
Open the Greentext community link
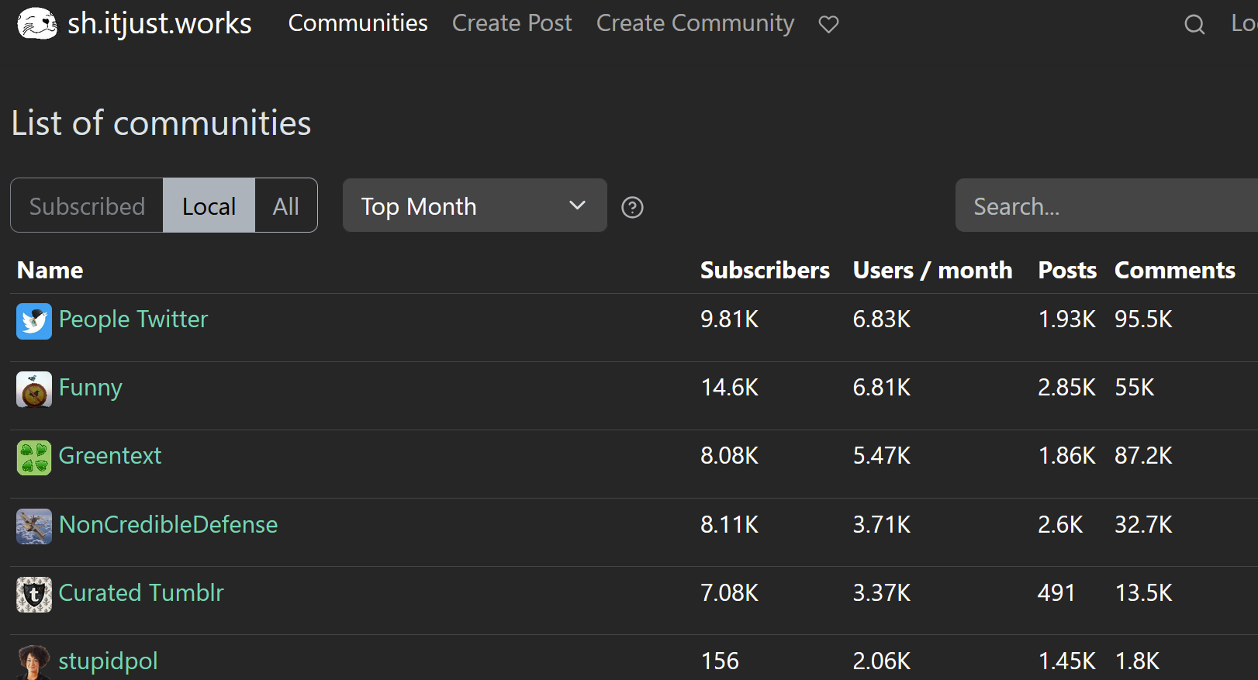[x=110, y=456]
